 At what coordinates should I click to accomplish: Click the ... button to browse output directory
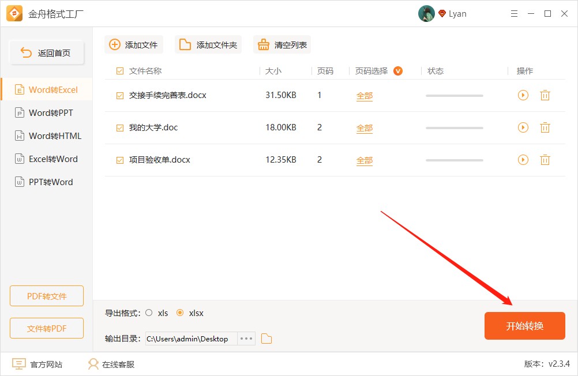tap(246, 339)
